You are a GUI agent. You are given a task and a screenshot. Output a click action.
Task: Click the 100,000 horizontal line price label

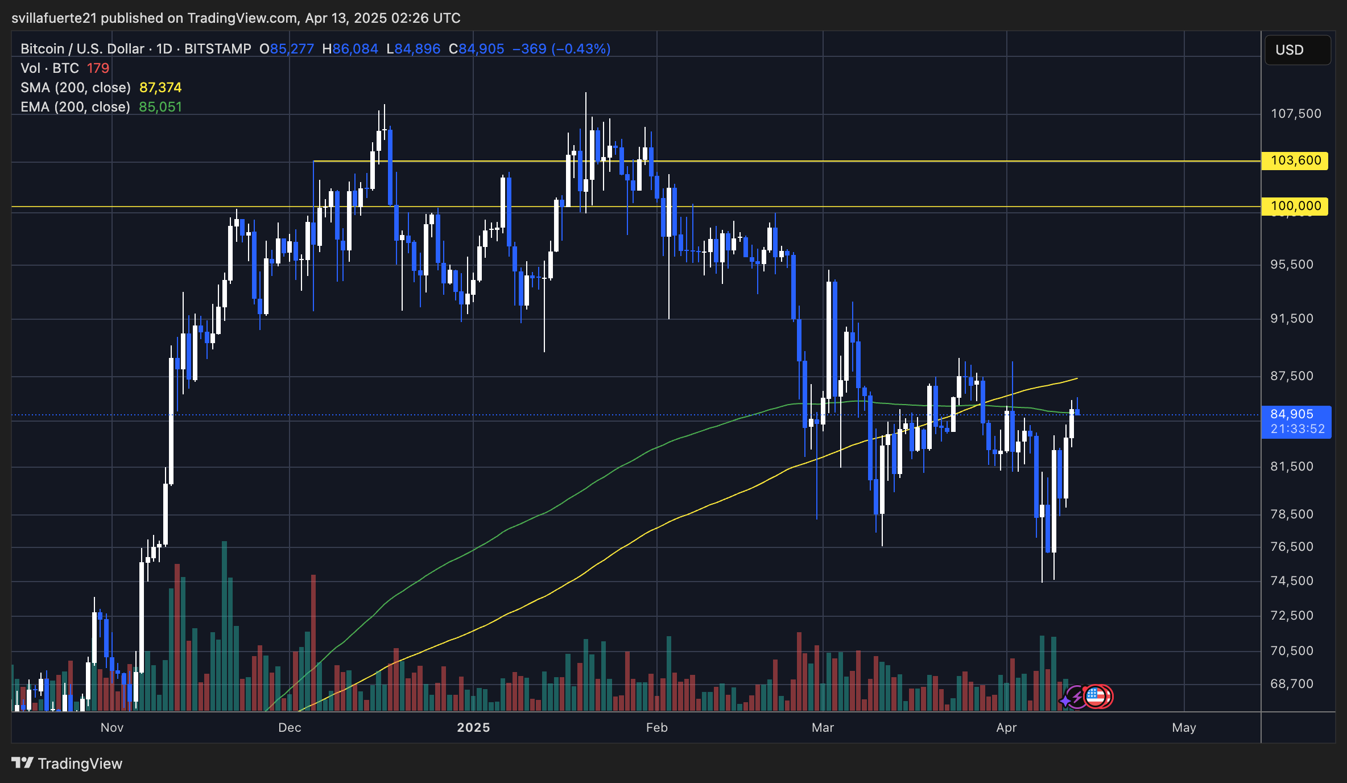coord(1295,206)
